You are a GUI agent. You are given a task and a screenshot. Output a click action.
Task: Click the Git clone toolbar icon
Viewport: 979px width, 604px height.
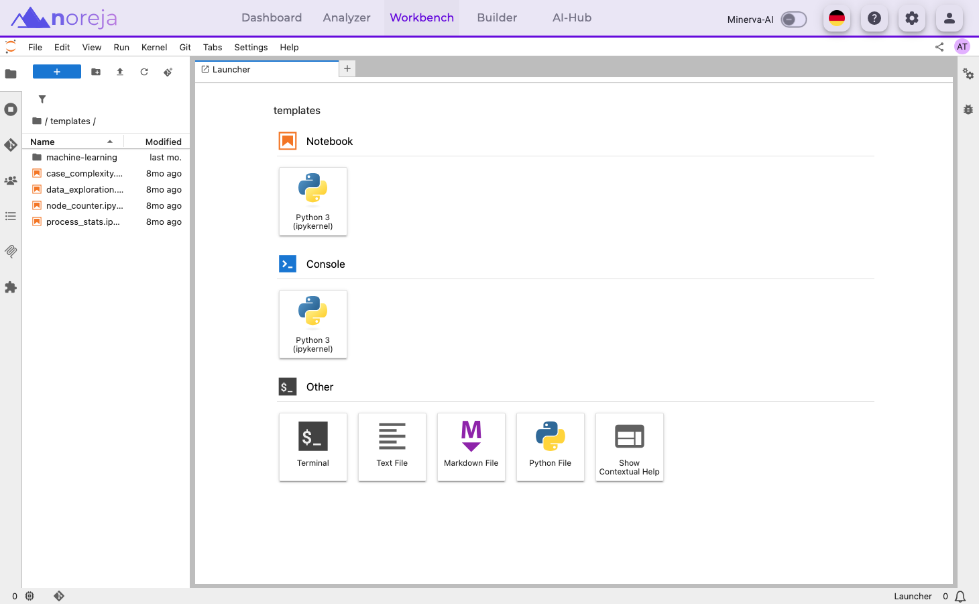tap(168, 72)
